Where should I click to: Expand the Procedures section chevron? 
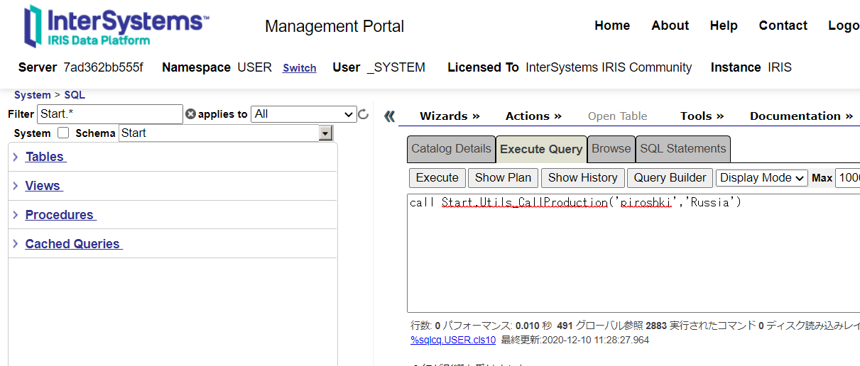pos(15,215)
